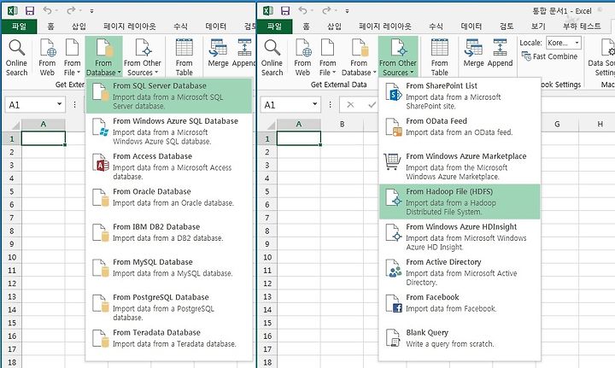Click Online Search in right Excel window
The image size is (615, 368).
272,57
